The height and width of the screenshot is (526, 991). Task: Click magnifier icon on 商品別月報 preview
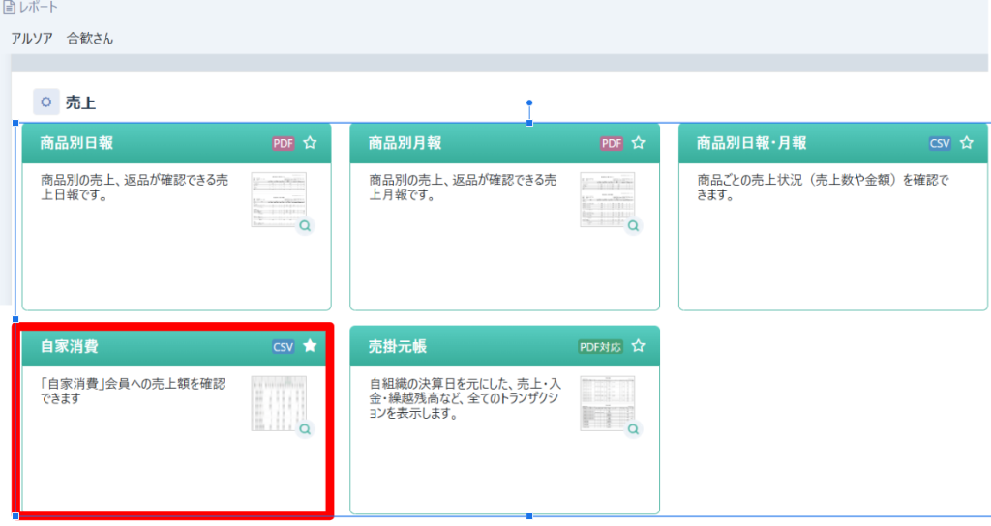click(x=634, y=226)
